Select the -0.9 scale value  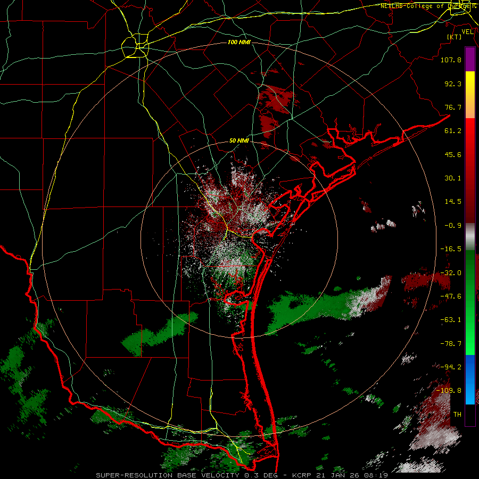click(x=453, y=225)
